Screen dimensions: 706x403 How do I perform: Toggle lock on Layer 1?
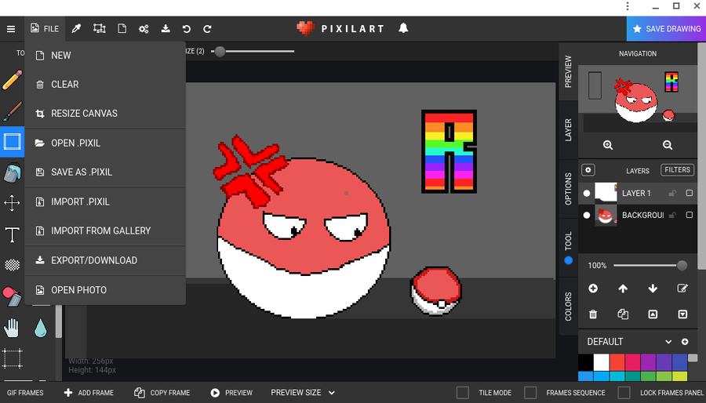pyautogui.click(x=672, y=194)
